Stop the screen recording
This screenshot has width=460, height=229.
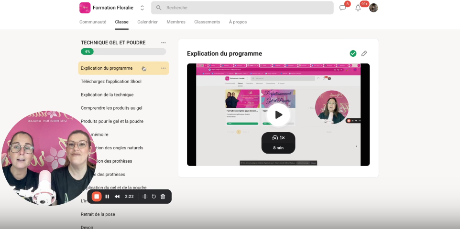96,197
